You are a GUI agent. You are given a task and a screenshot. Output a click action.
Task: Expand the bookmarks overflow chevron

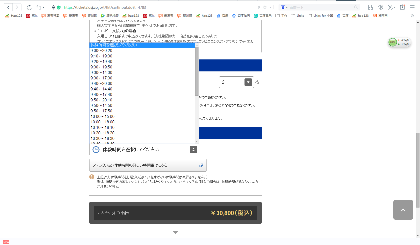412,16
